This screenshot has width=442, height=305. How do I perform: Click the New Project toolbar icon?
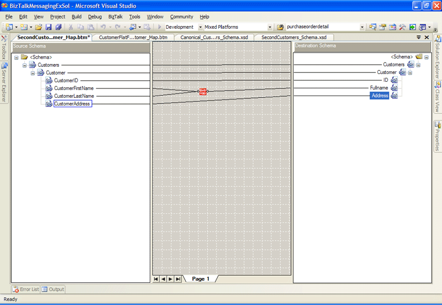(x=9, y=27)
